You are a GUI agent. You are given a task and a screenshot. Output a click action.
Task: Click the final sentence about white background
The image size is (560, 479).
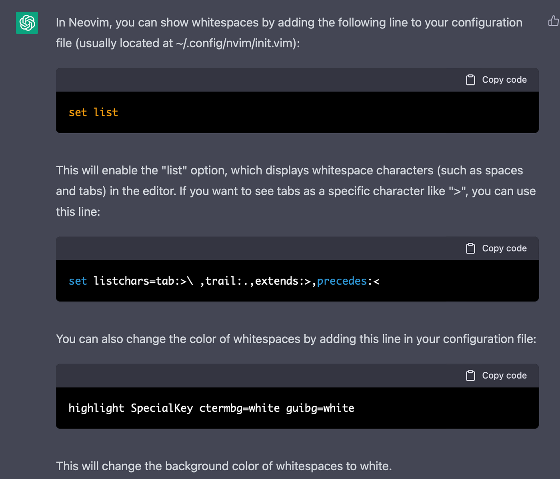(224, 466)
